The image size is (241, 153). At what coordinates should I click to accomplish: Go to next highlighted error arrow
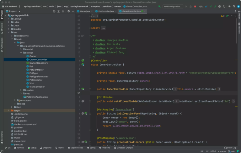(x=235, y=16)
